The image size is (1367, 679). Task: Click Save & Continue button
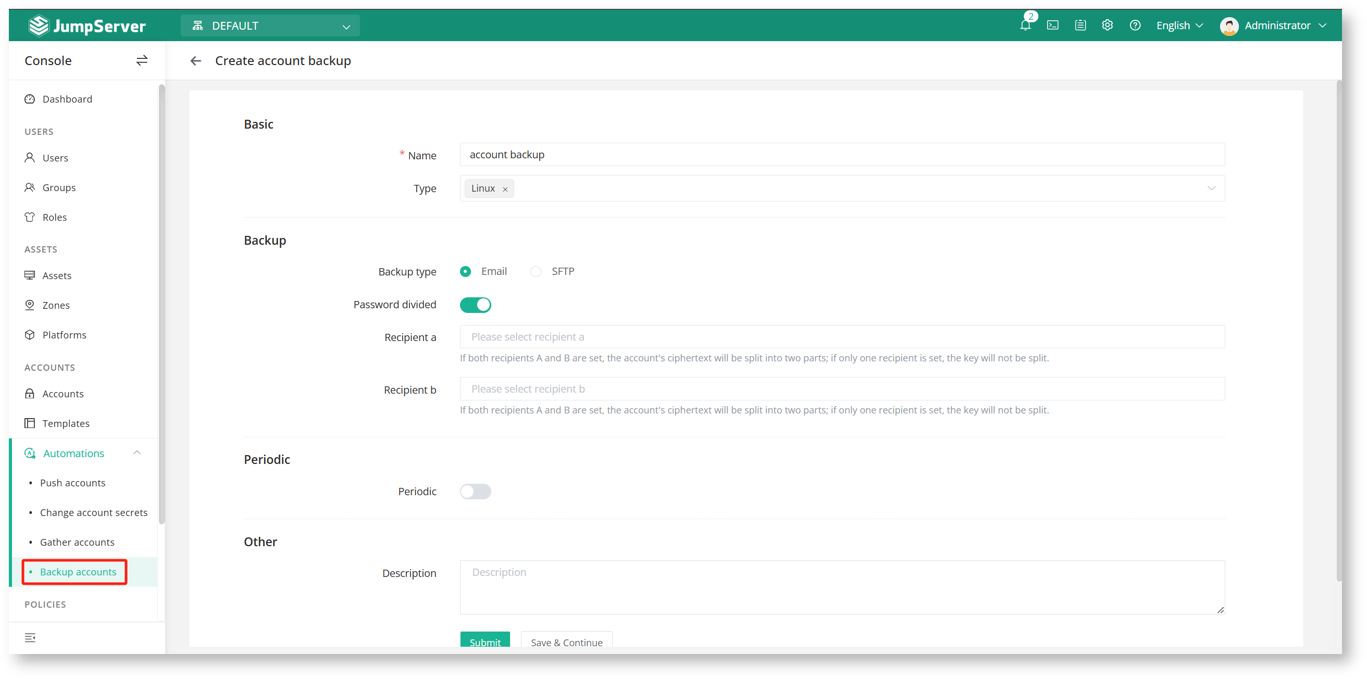point(566,640)
